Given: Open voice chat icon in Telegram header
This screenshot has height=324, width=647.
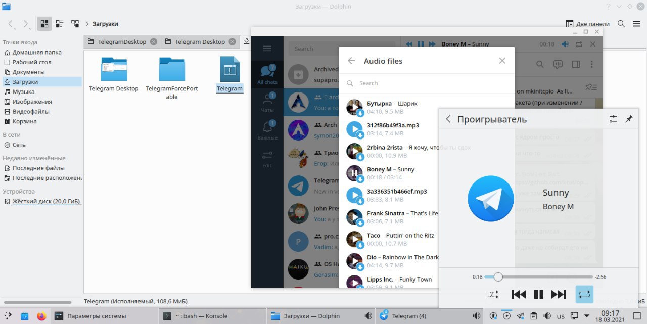Looking at the screenshot, I should coord(558,64).
